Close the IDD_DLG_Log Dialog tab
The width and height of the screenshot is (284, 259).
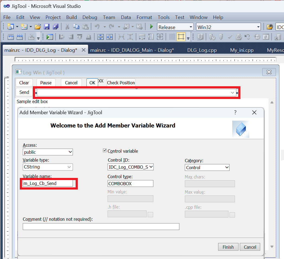pyautogui.click(x=83, y=50)
